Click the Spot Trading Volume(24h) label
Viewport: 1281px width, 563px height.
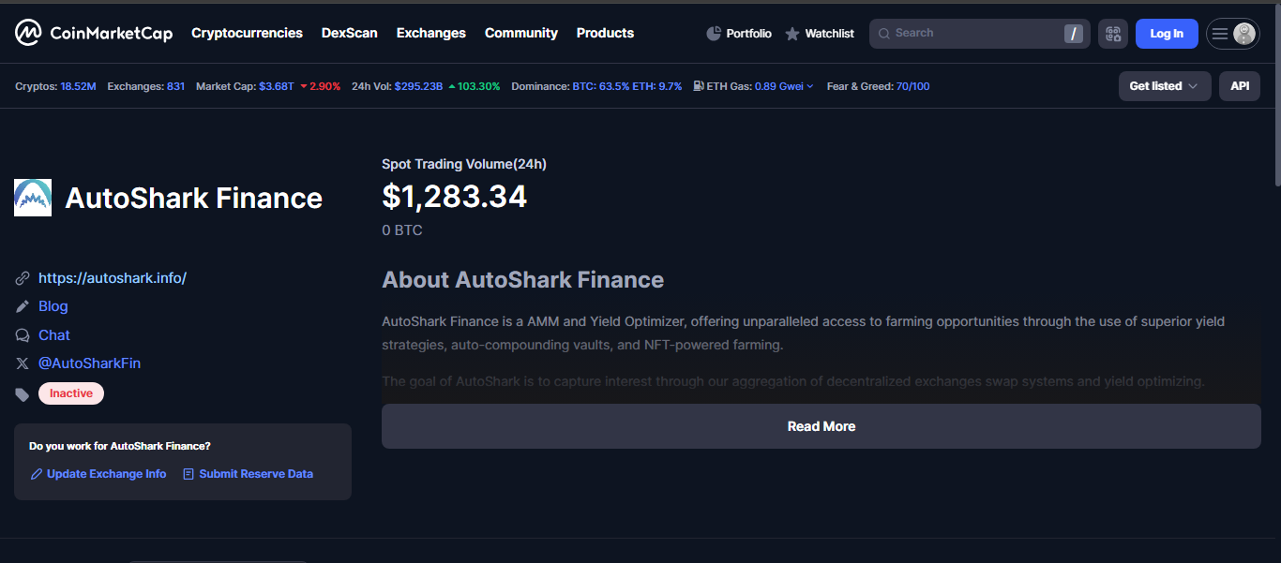tap(464, 164)
